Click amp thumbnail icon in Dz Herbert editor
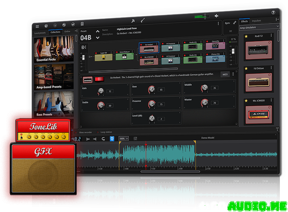The height and width of the screenshot is (212, 288). 88,80
